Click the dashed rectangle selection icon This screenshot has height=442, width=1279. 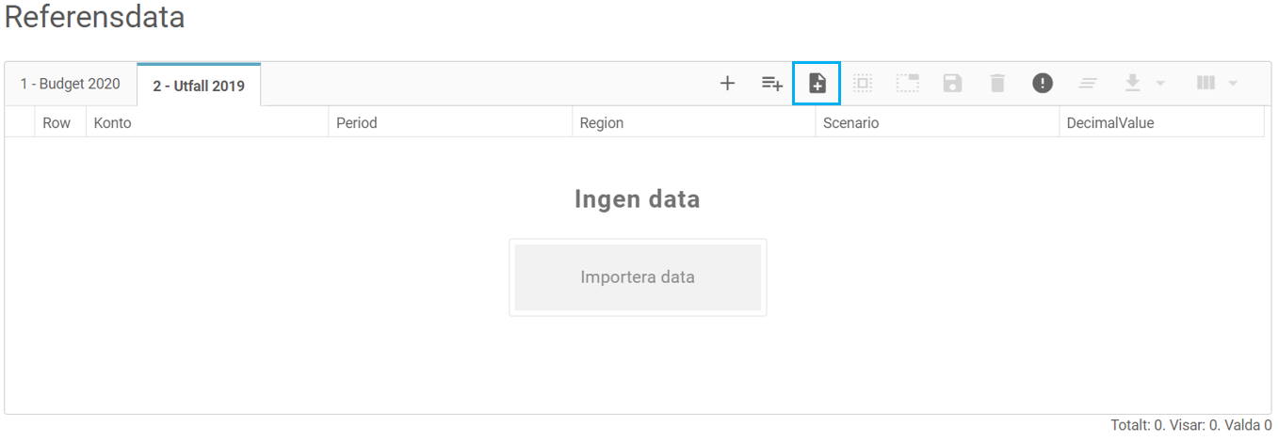(907, 84)
